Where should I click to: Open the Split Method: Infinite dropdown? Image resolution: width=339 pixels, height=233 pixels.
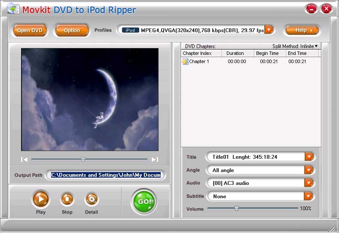coord(295,46)
